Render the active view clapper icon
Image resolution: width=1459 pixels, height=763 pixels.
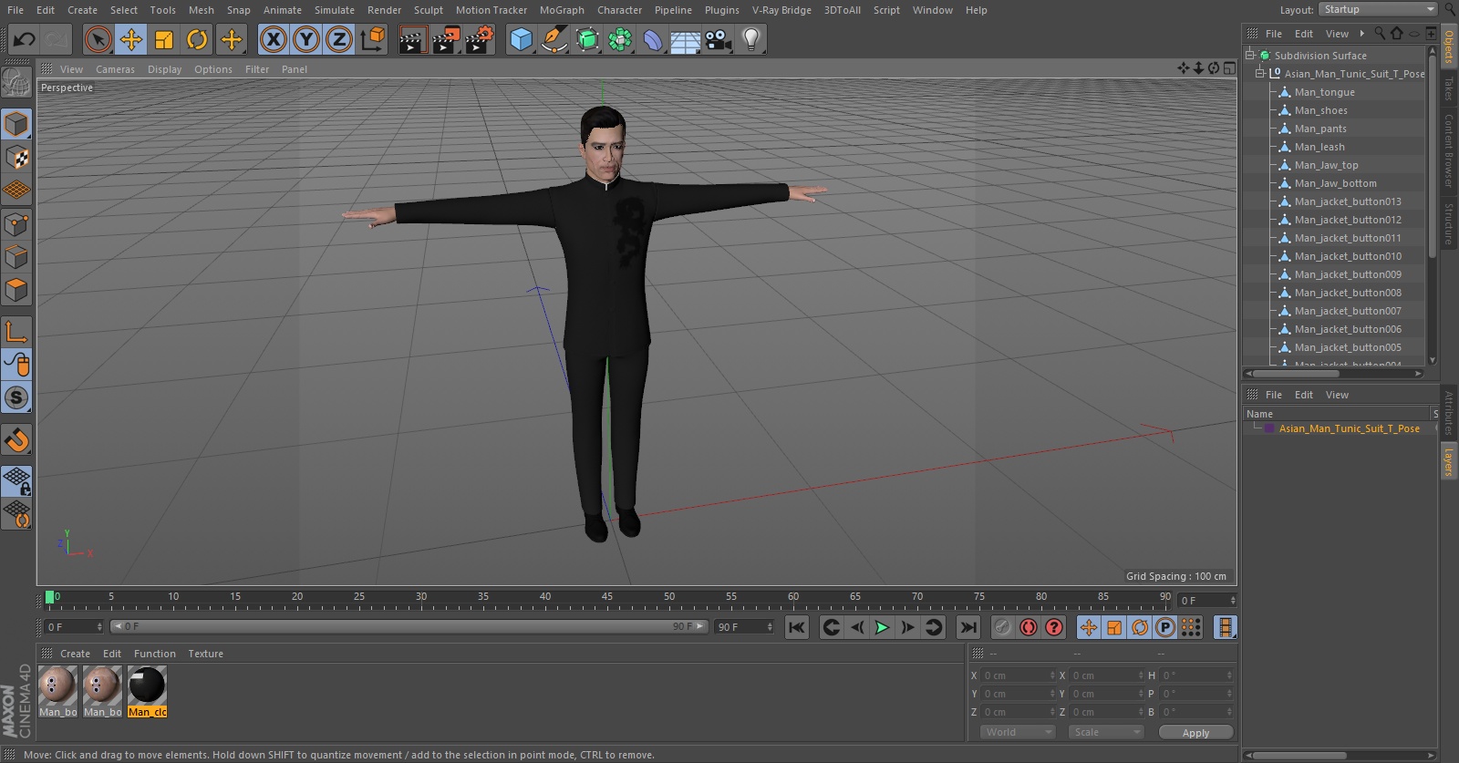412,39
